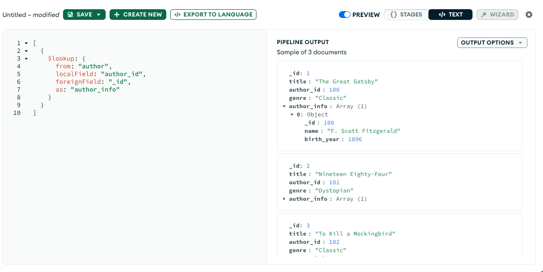Collapse the 0: Object entry
Viewport: 543px width, 272px height.
pyautogui.click(x=292, y=114)
